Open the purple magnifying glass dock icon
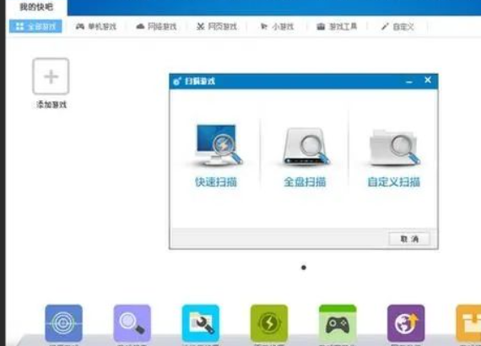The image size is (481, 346). [x=132, y=323]
